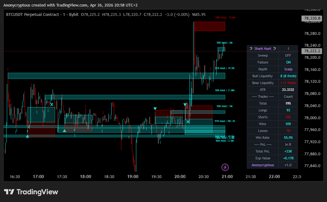Click the Wins count 109

pyautogui.click(x=288, y=124)
